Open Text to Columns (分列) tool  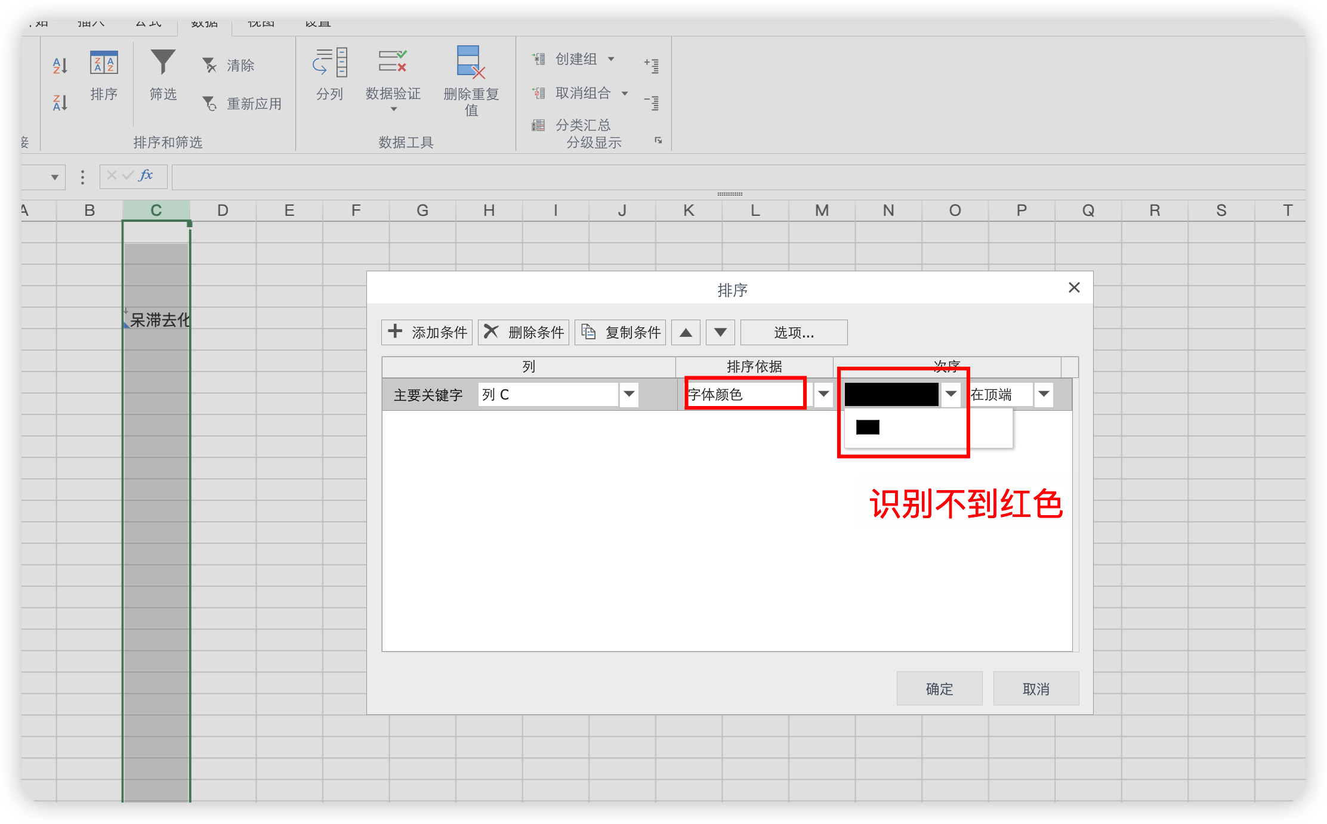[329, 75]
